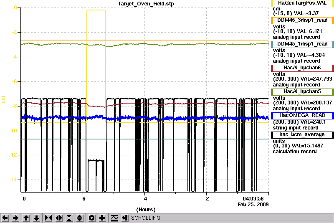Select the HacOMEGA_READ curve legend
The image size is (334, 223).
(302, 115)
